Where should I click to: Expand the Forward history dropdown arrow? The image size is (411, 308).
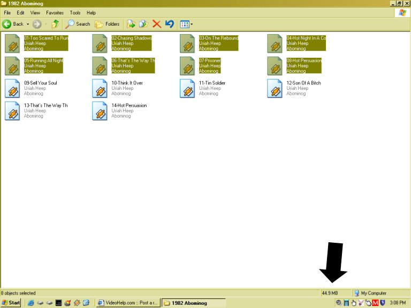46,24
